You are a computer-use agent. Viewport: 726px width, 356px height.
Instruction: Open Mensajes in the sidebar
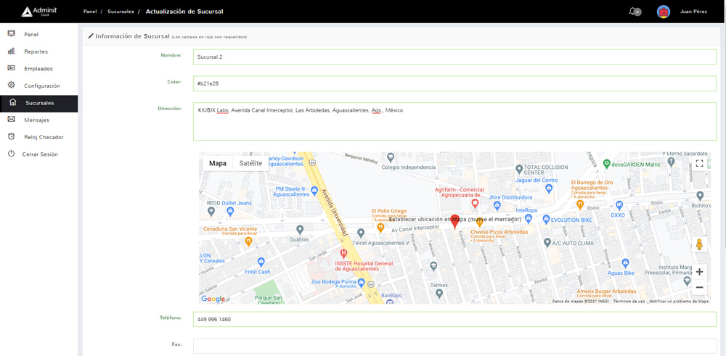click(x=36, y=120)
